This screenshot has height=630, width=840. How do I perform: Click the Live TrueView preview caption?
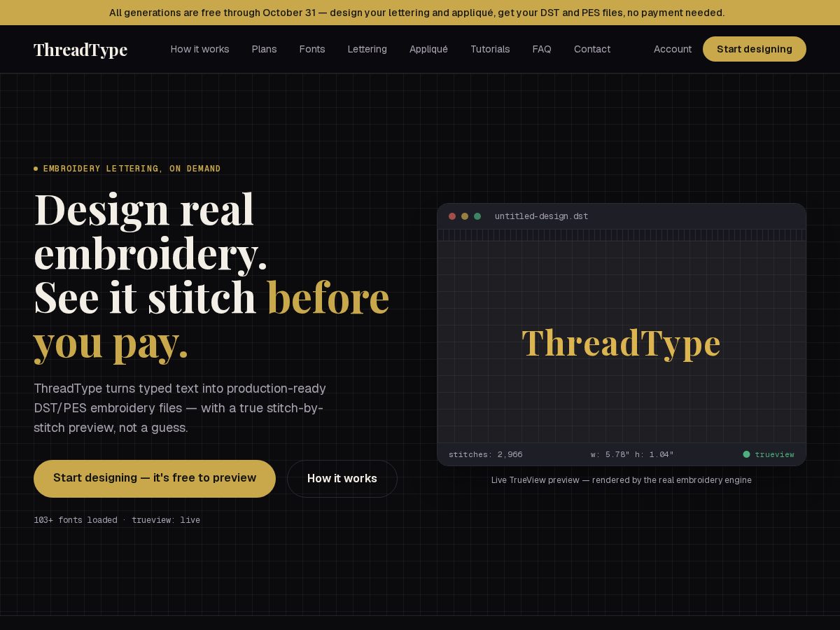(622, 480)
